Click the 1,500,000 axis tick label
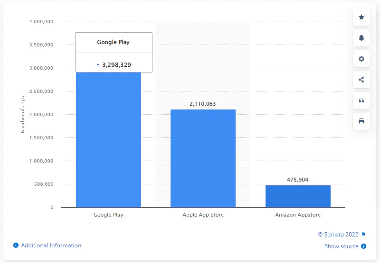This screenshot has width=380, height=263. [41, 137]
